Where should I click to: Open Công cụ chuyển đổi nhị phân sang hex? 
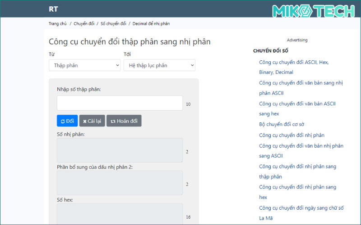(x=298, y=192)
